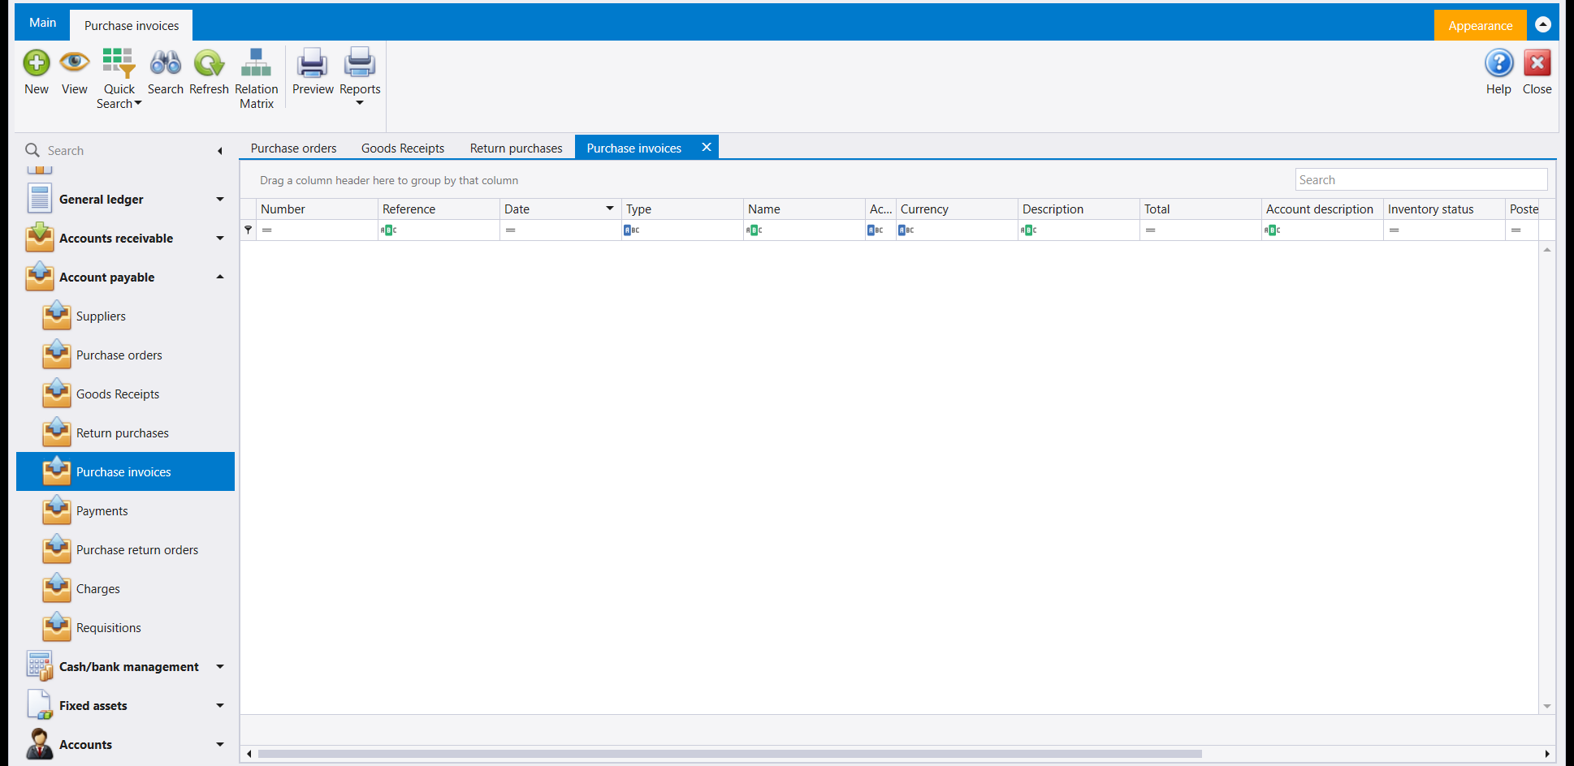Open the Reports menu icon
The height and width of the screenshot is (766, 1574).
click(x=360, y=63)
